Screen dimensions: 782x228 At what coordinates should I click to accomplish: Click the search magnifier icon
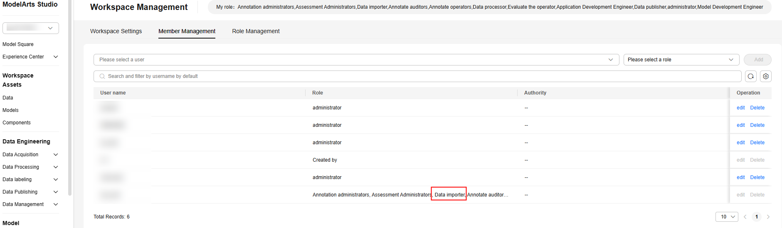[x=102, y=76]
